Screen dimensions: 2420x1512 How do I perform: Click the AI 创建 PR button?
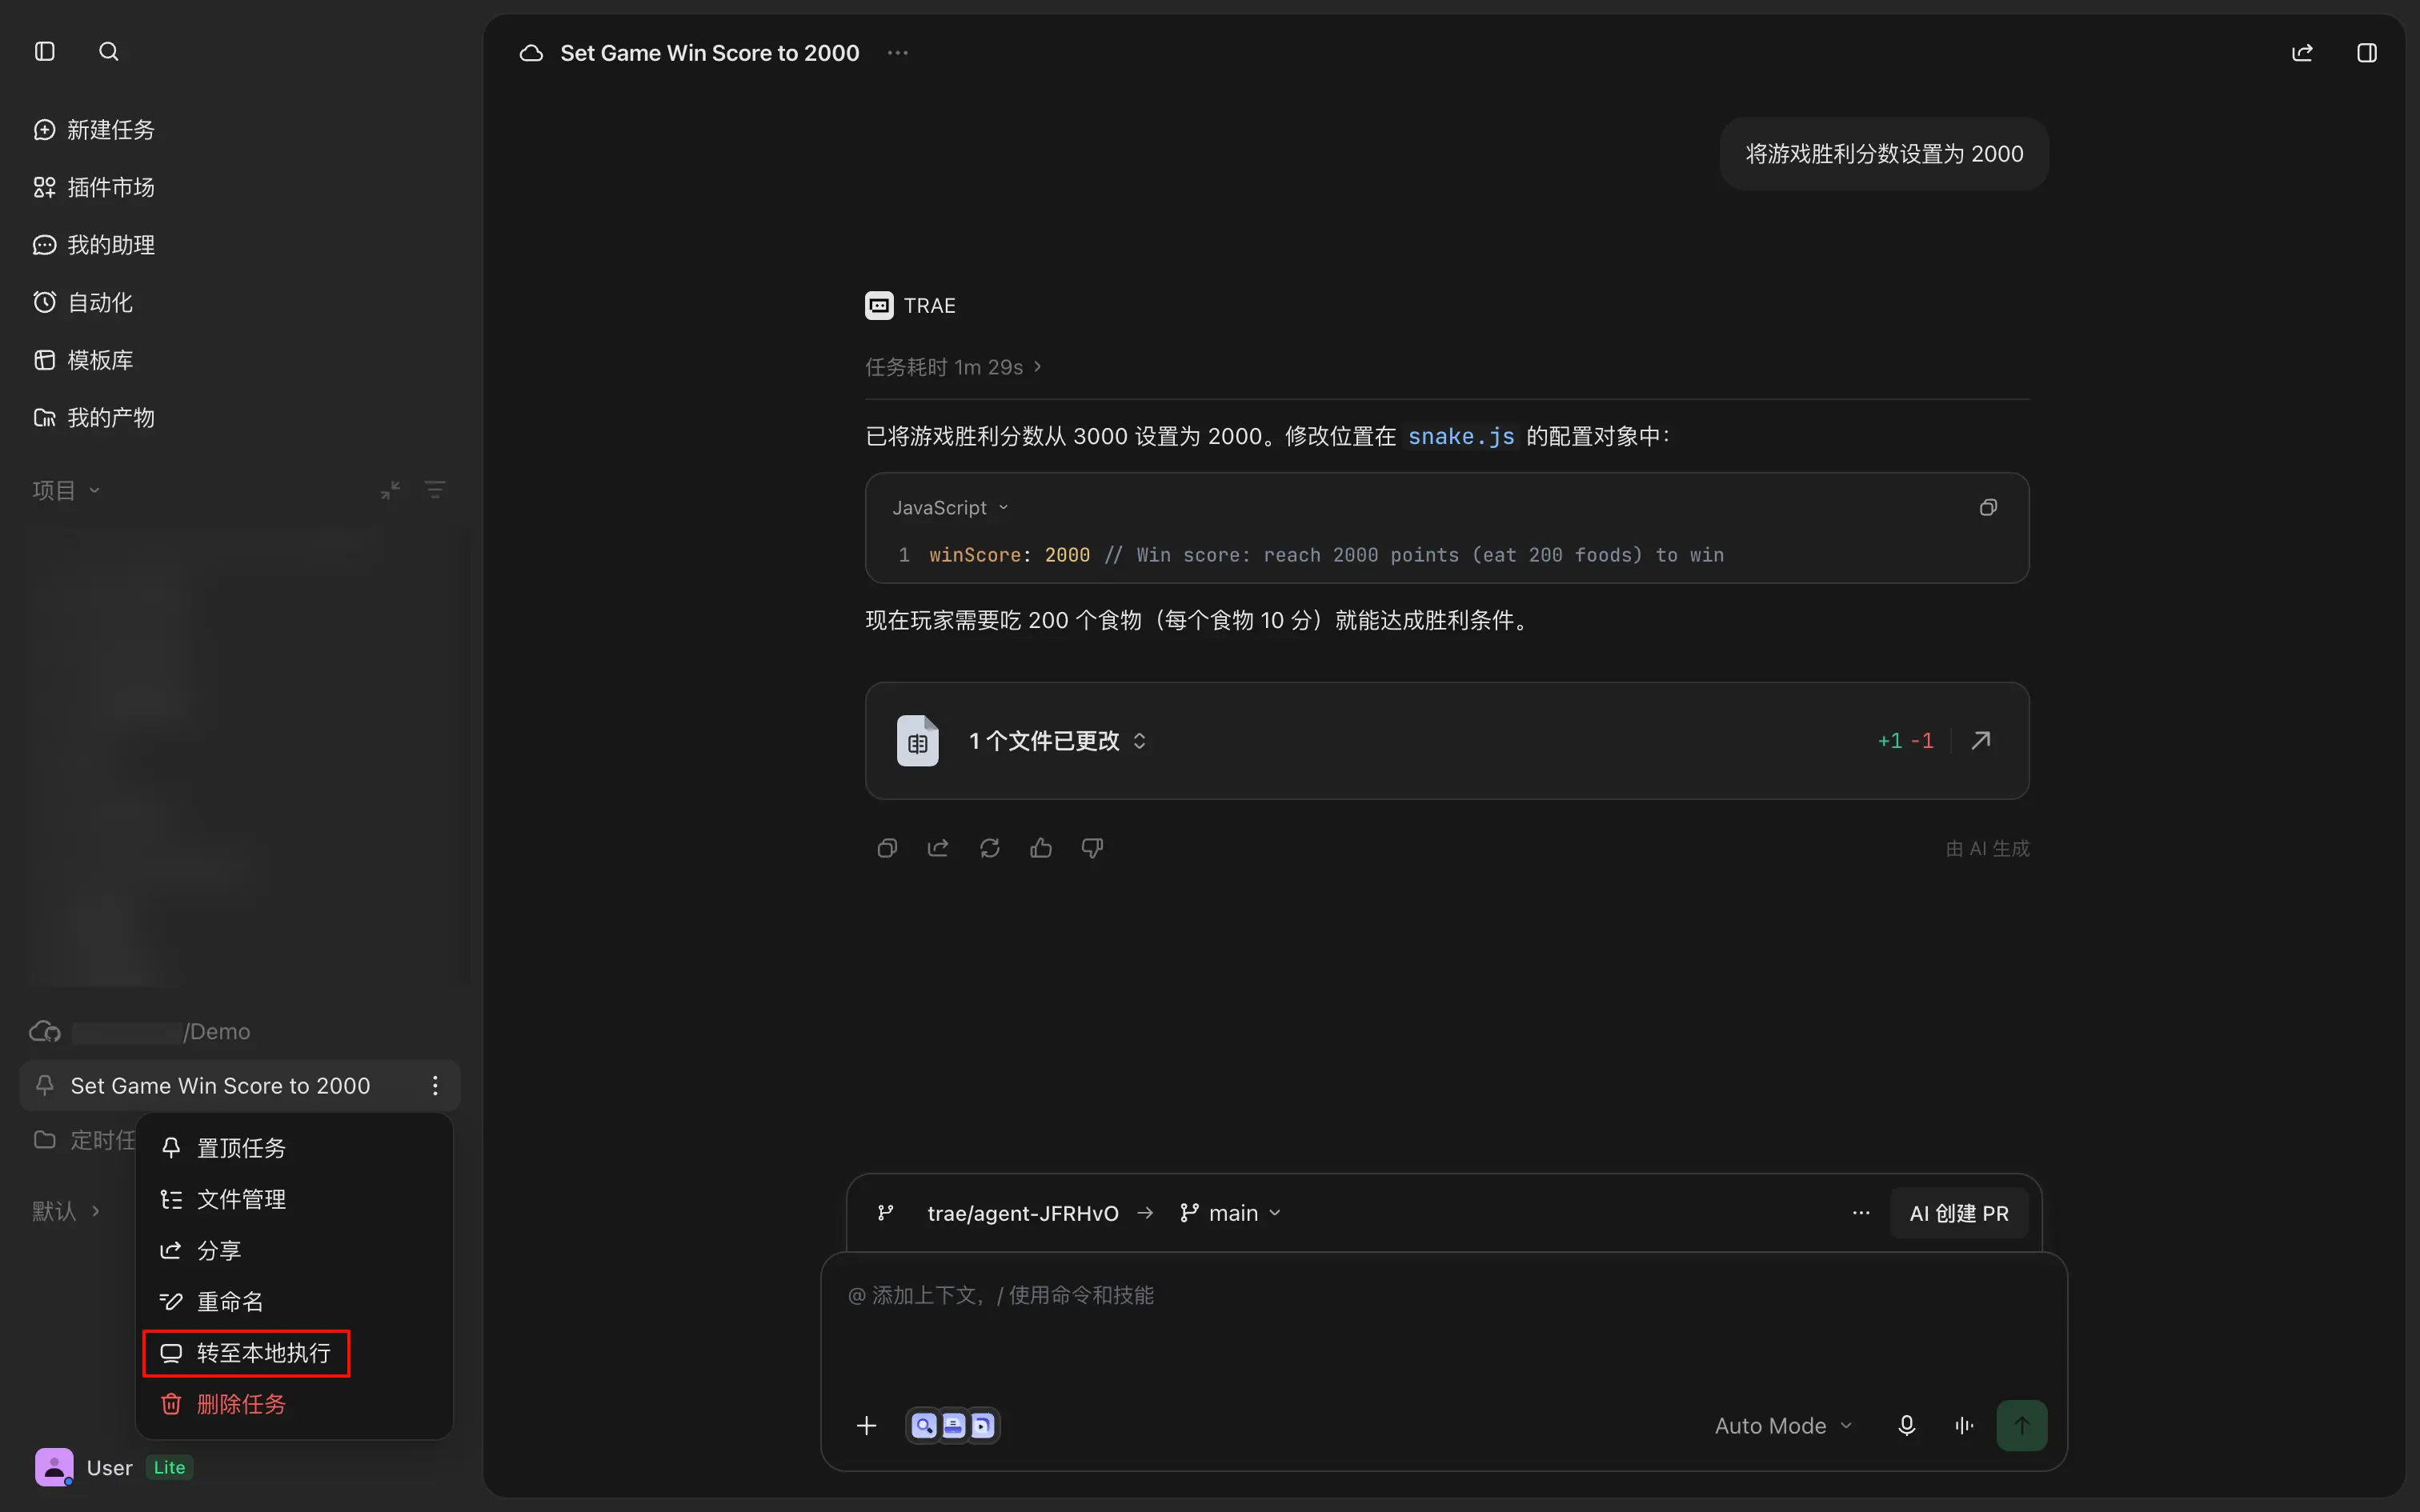tap(1959, 1213)
